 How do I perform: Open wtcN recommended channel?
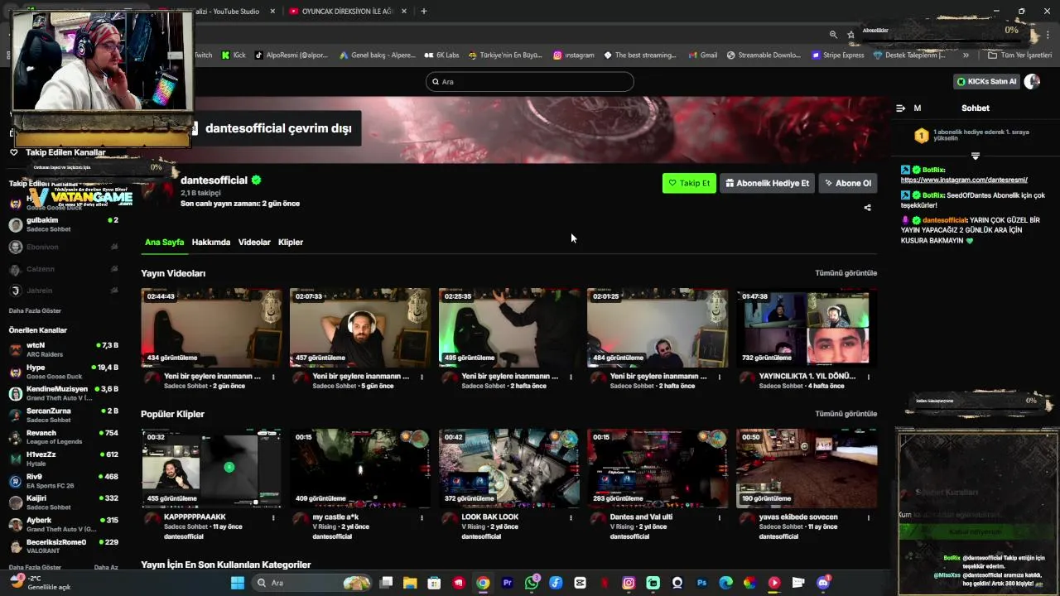pyautogui.click(x=64, y=349)
